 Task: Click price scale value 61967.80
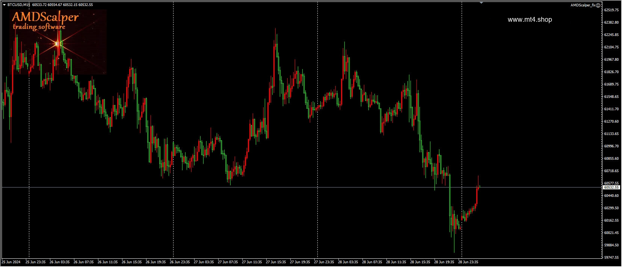point(611,60)
